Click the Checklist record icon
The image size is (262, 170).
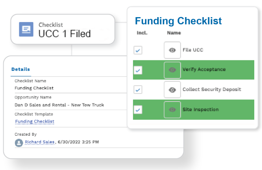pos(26,29)
